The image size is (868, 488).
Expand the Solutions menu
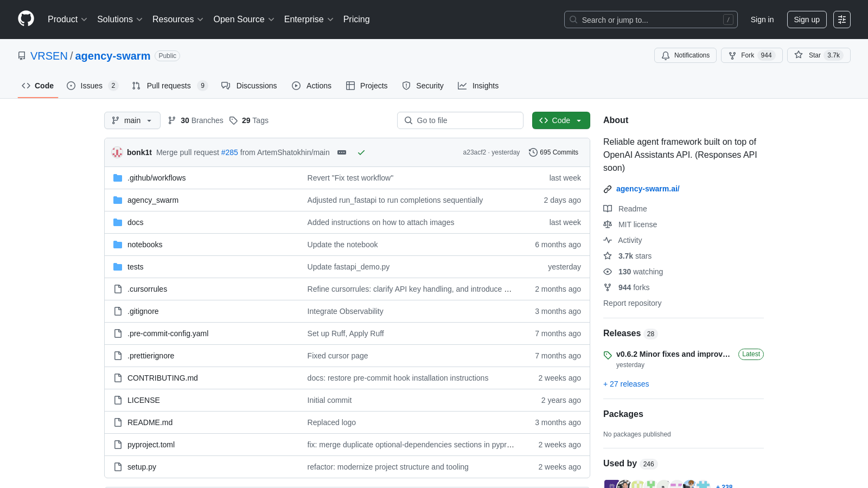click(120, 20)
